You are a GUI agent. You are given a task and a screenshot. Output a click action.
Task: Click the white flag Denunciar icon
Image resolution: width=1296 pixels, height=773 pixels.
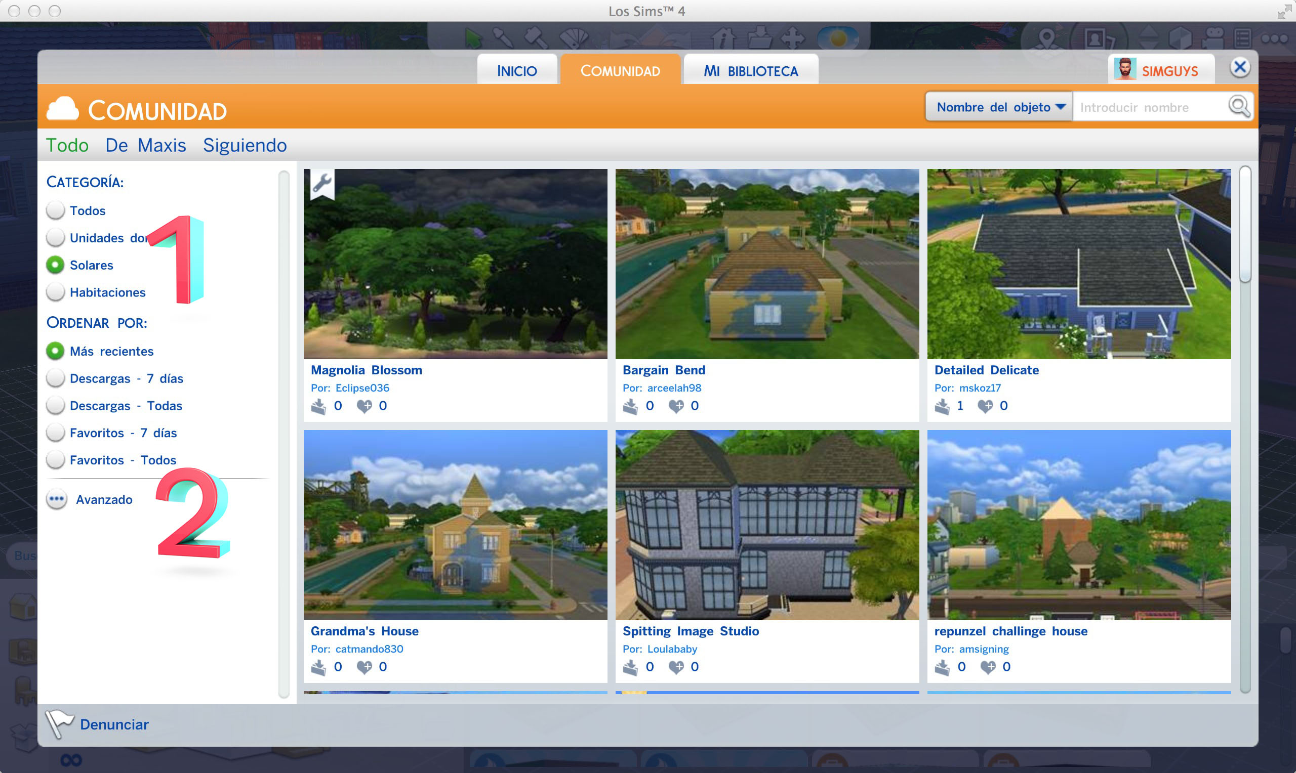pyautogui.click(x=59, y=723)
